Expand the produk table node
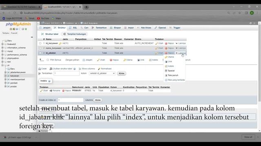The width and height of the screenshot is (261, 146). pos(5,86)
